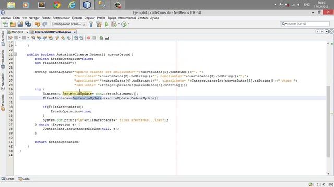The height and width of the screenshot is (187, 334).
Task: Click the Toggle Bookmark icon in editor toolbar
Action: point(68,38)
